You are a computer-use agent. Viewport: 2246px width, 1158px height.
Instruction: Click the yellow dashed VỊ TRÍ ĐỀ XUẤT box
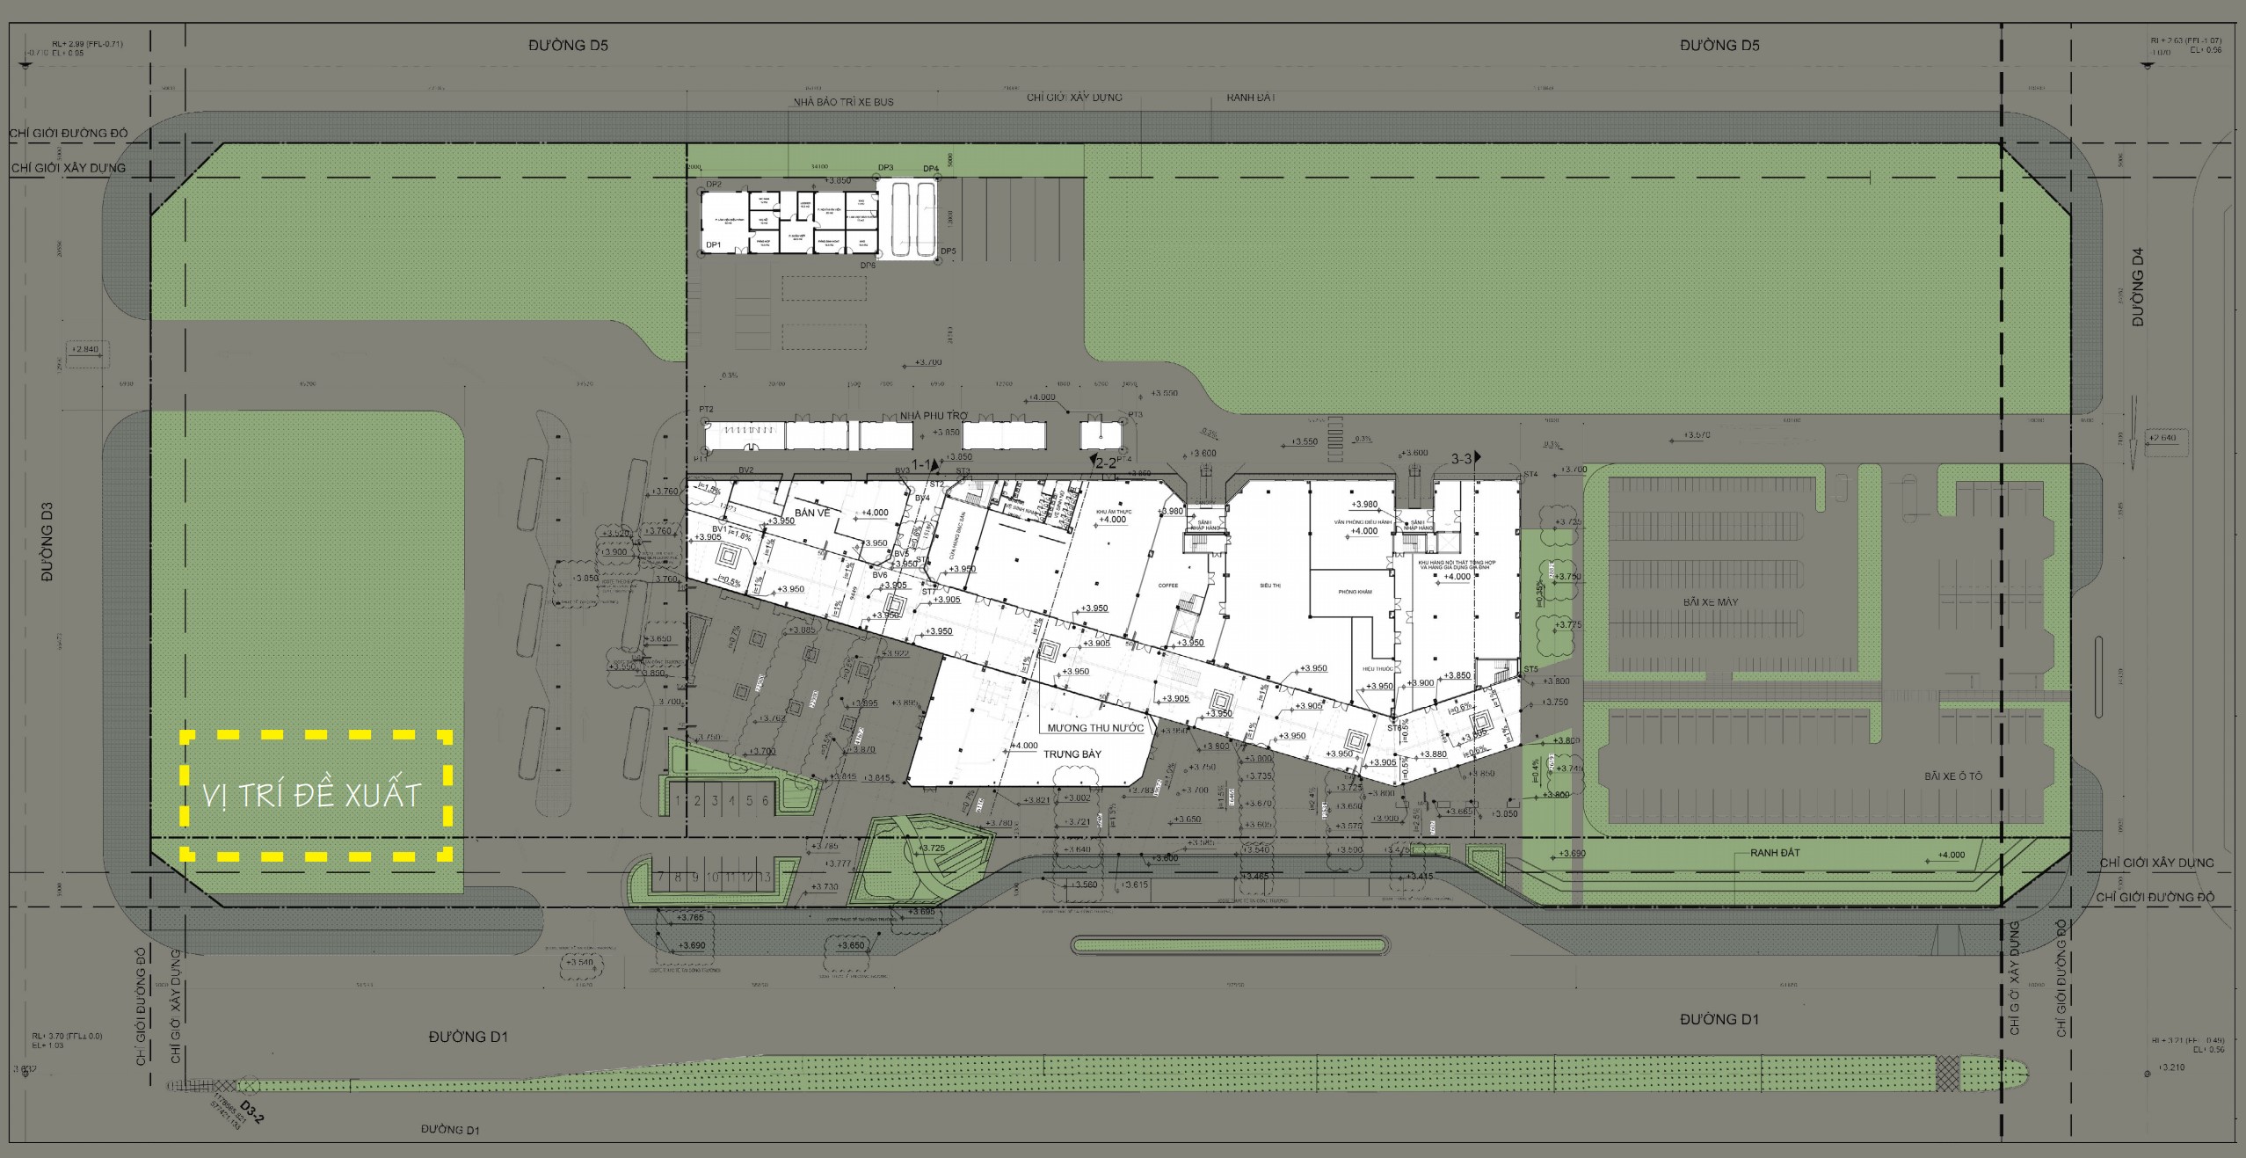[x=316, y=794]
